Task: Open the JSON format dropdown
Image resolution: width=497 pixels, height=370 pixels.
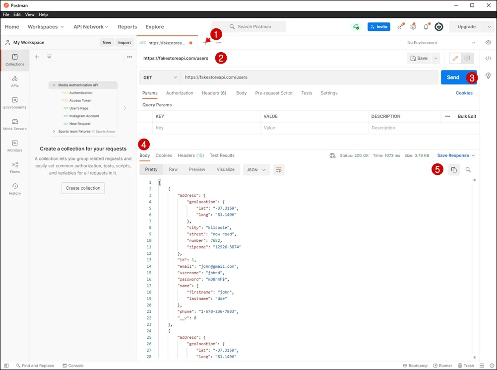Action: coord(256,170)
